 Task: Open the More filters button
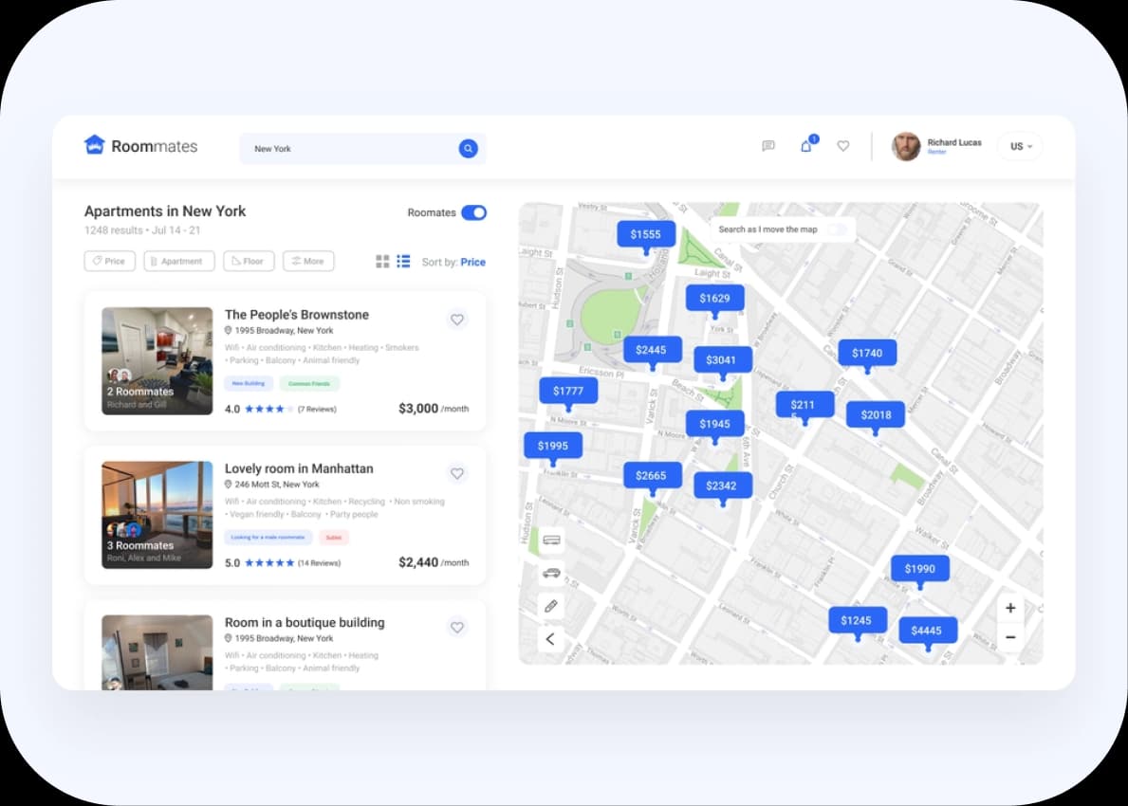click(308, 261)
